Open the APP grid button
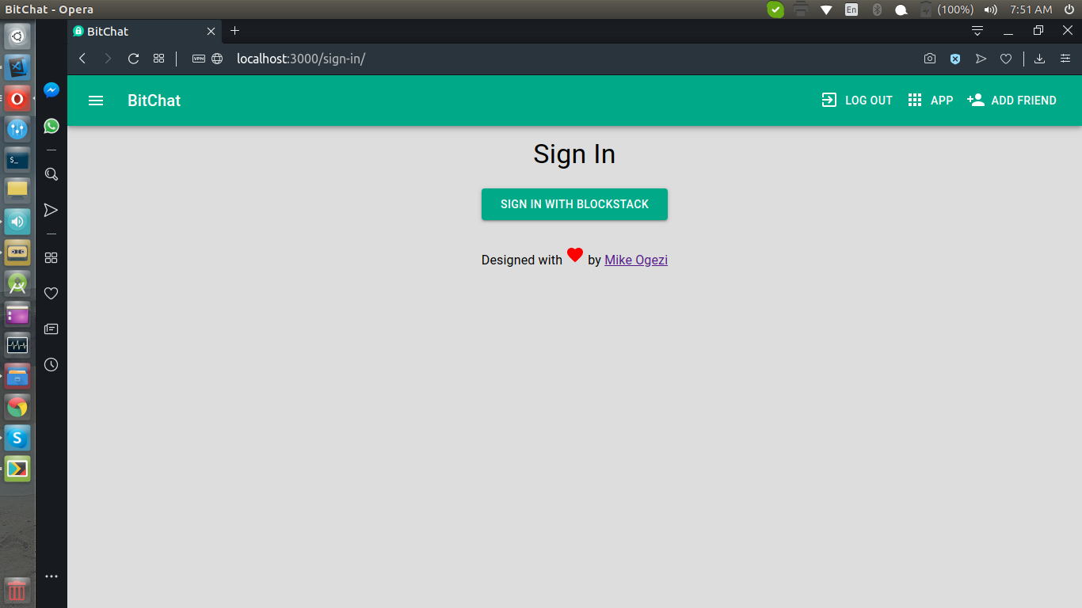 pos(931,101)
